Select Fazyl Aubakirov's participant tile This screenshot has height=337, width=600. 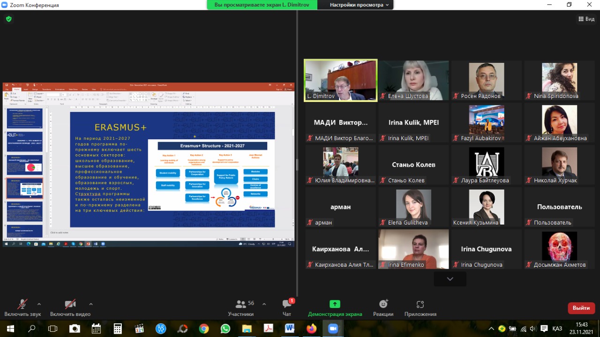click(487, 122)
